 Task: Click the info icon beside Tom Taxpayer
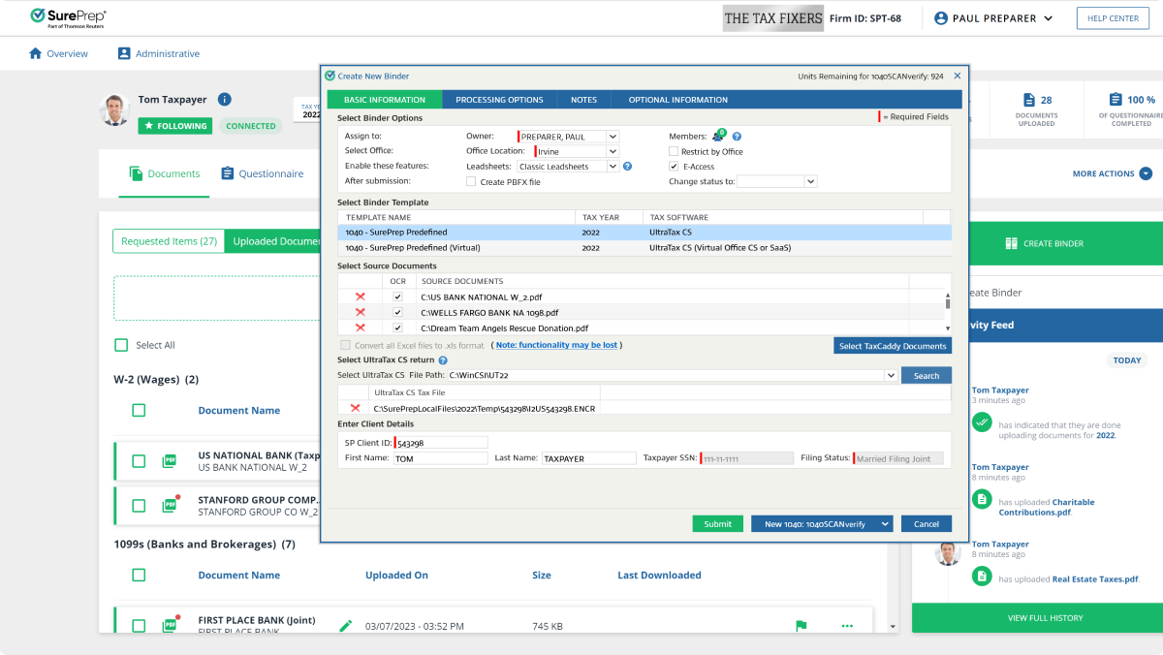[x=225, y=99]
